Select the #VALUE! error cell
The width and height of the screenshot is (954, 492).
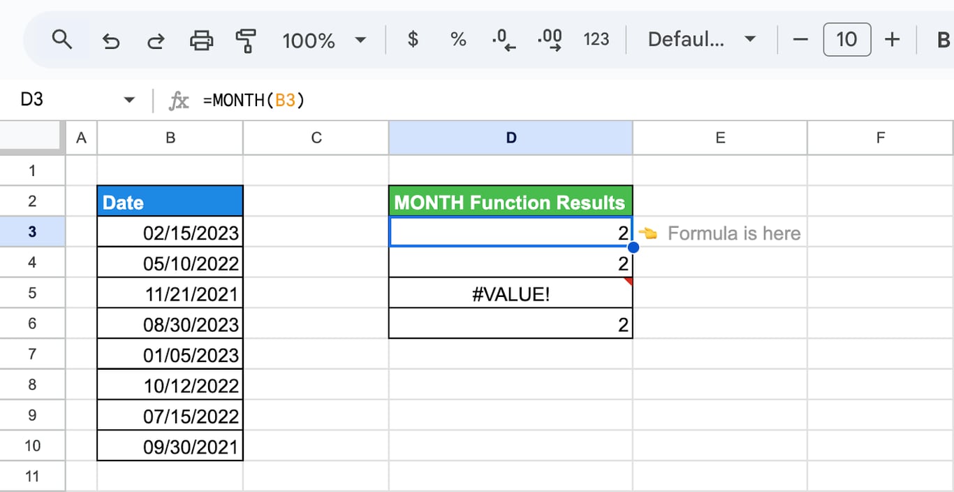pyautogui.click(x=511, y=294)
